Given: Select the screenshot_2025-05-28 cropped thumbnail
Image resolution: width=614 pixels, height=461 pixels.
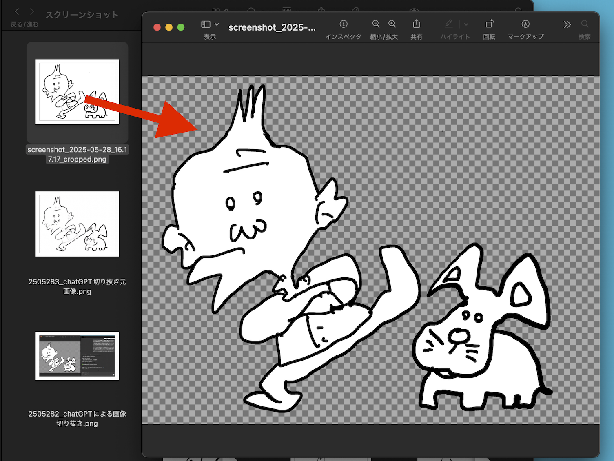Looking at the screenshot, I should [x=77, y=92].
